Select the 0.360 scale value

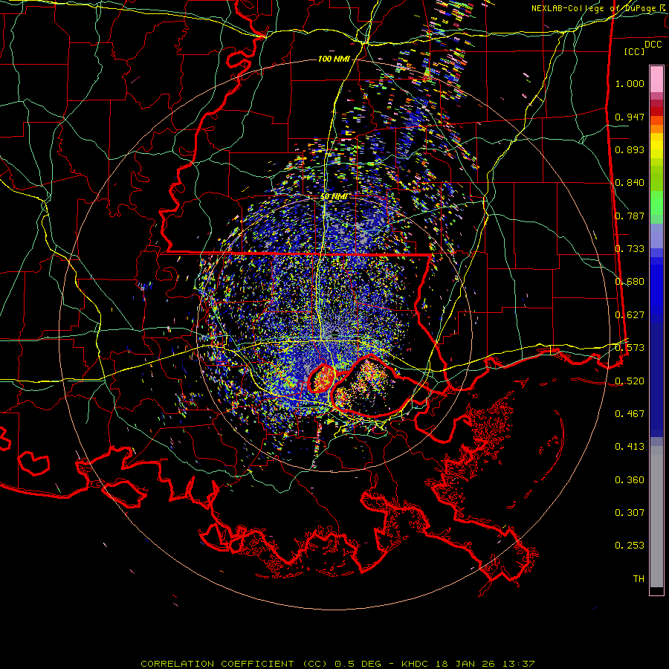pyautogui.click(x=630, y=480)
